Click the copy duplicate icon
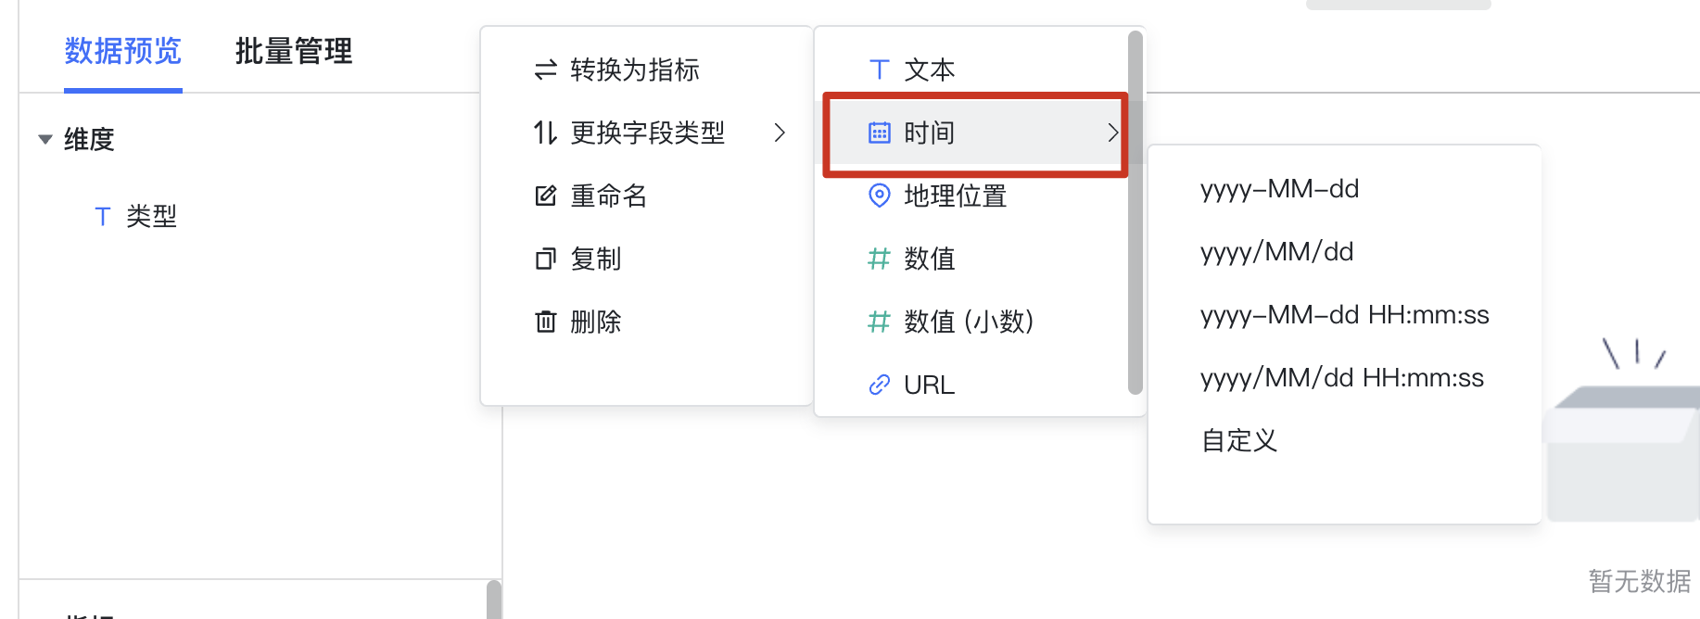1700x619 pixels. (x=545, y=259)
